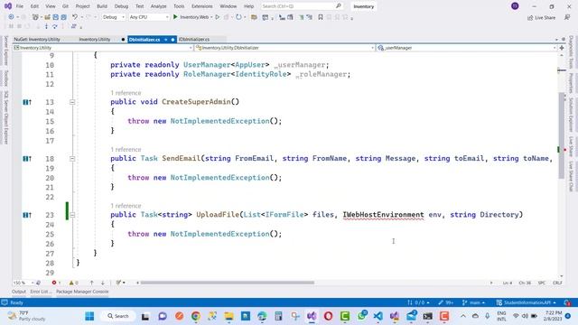
Task: Click the user account avatar icon
Action: 515,6
